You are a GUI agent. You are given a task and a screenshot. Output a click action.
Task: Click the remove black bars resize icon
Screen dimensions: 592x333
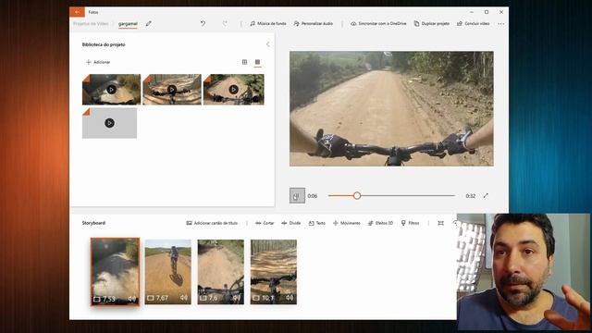coord(440,223)
